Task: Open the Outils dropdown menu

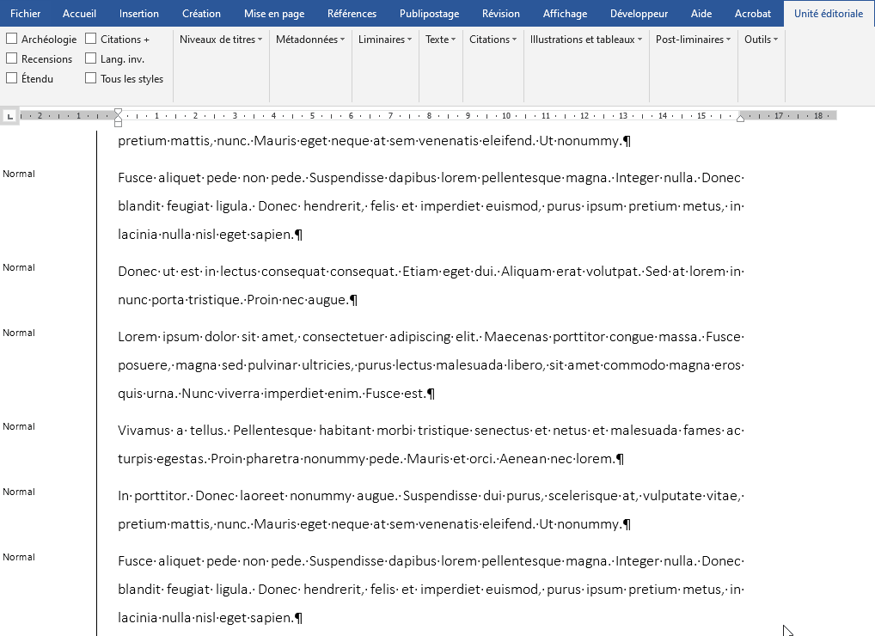Action: pyautogui.click(x=762, y=39)
